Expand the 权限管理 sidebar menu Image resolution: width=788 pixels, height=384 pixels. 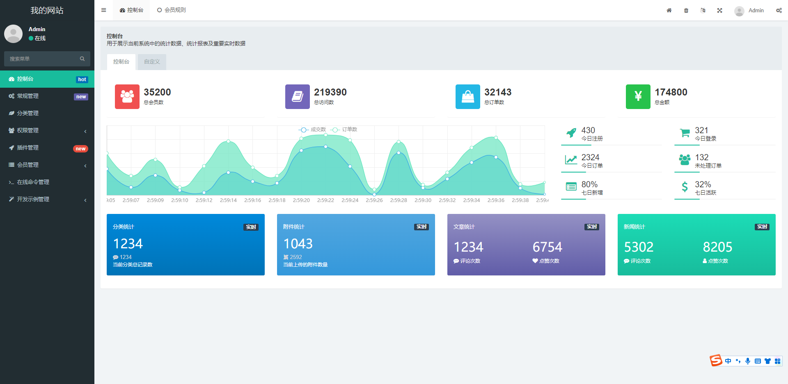click(x=47, y=130)
